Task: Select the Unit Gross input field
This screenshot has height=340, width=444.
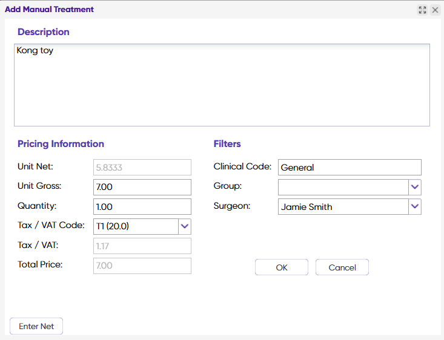Action: tap(142, 187)
